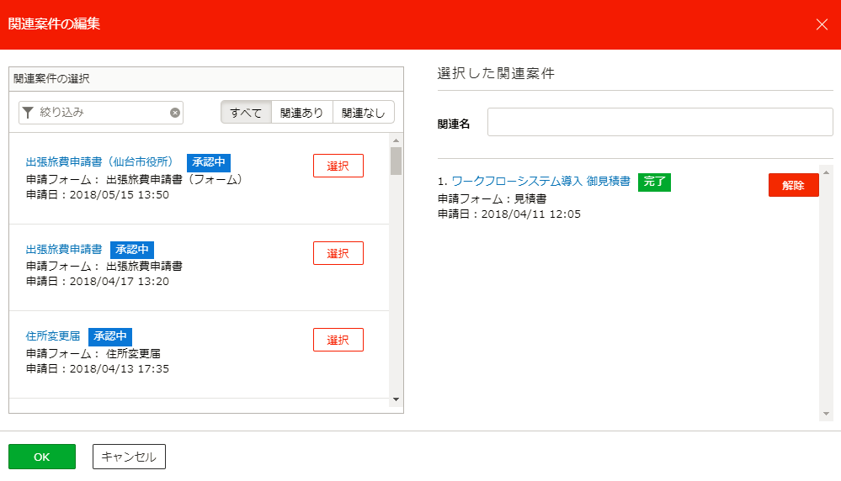Click the left list scroll-down arrow
The width and height of the screenshot is (841, 481).
(396, 399)
